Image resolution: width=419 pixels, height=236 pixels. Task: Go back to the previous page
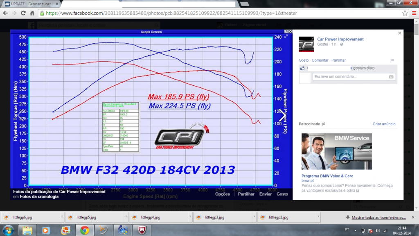point(5,13)
